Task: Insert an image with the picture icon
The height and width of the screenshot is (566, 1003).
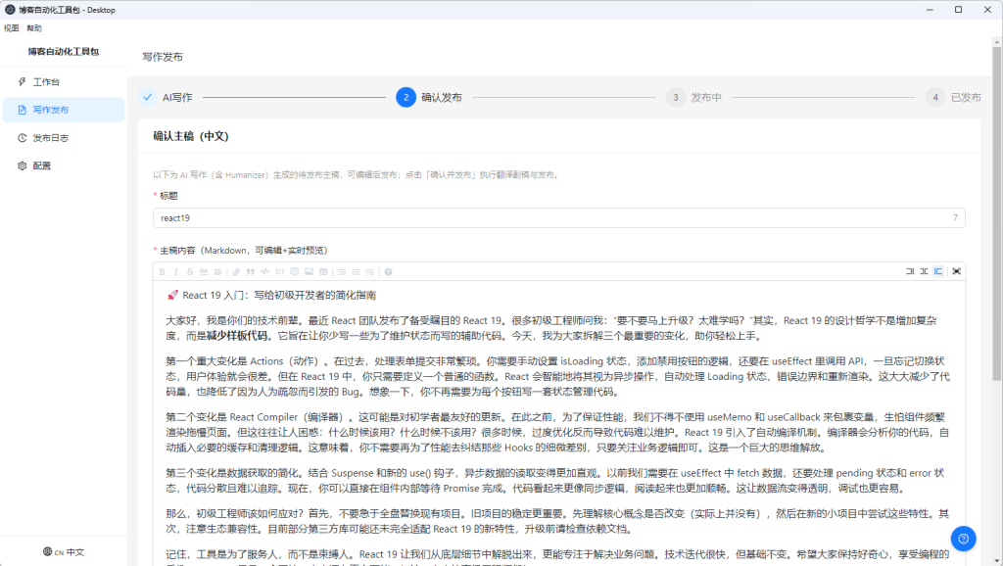Action: coord(309,272)
